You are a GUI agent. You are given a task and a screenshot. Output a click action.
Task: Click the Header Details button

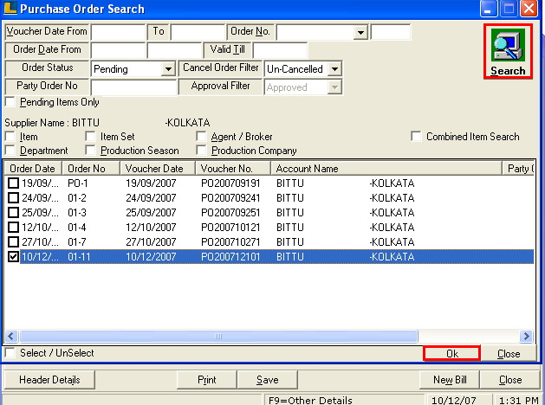pos(49,380)
